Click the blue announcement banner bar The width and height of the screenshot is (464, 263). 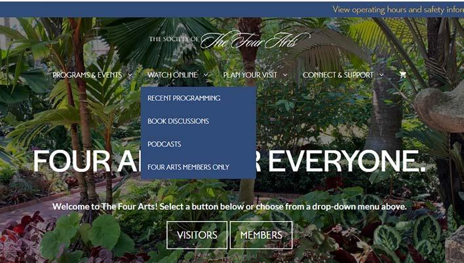click(x=232, y=9)
